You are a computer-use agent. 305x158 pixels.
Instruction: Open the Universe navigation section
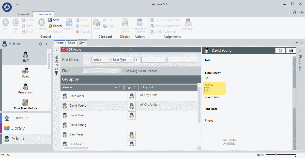(26, 118)
